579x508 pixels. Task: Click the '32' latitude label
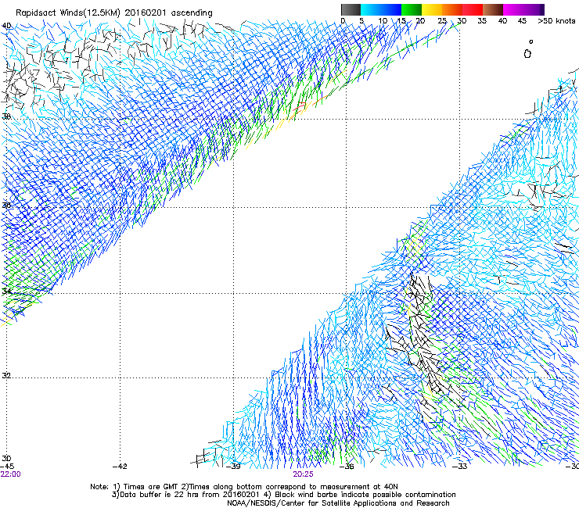click(6, 376)
